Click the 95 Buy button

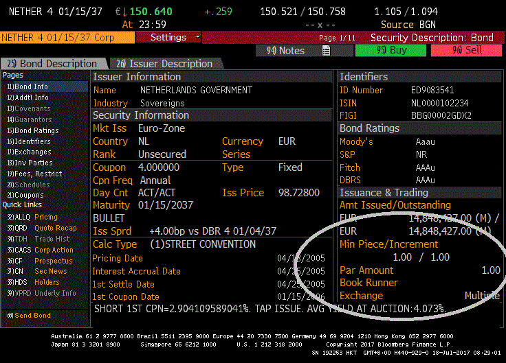390,51
